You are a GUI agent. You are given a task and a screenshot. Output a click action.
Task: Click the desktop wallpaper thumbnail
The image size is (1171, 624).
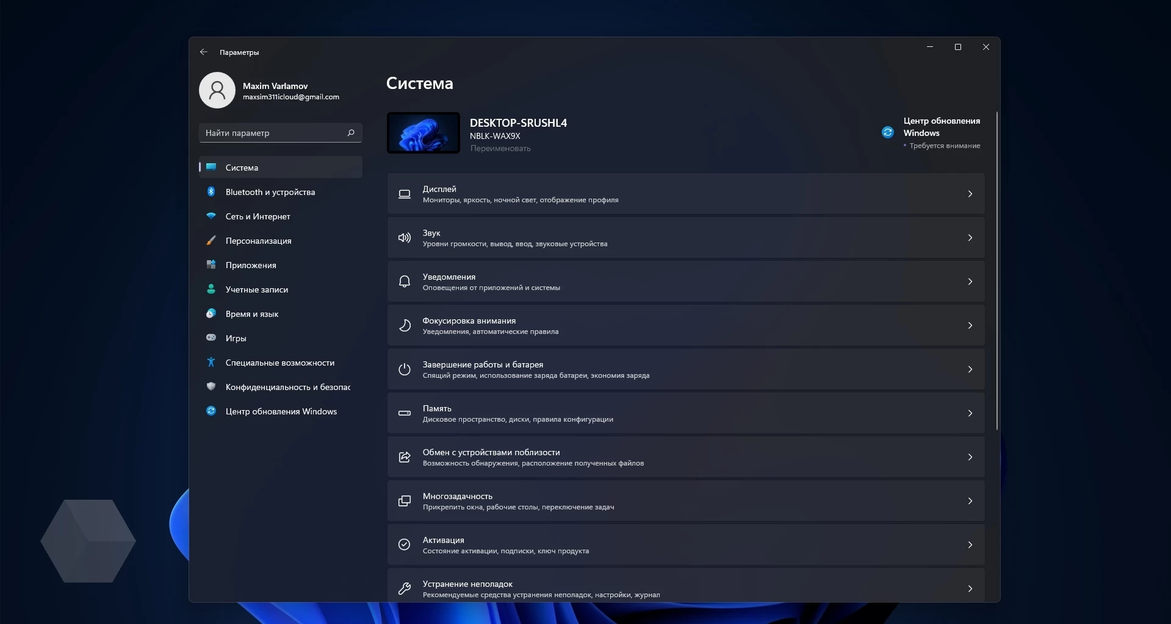point(423,133)
